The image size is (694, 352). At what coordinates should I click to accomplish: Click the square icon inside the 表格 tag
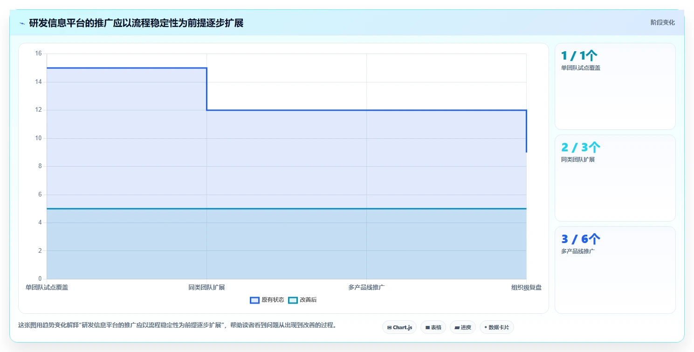point(427,328)
